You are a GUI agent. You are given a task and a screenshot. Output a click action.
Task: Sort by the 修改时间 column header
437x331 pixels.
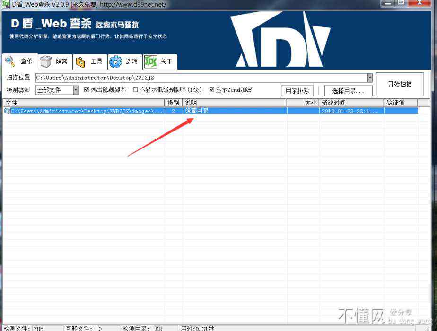pos(351,103)
